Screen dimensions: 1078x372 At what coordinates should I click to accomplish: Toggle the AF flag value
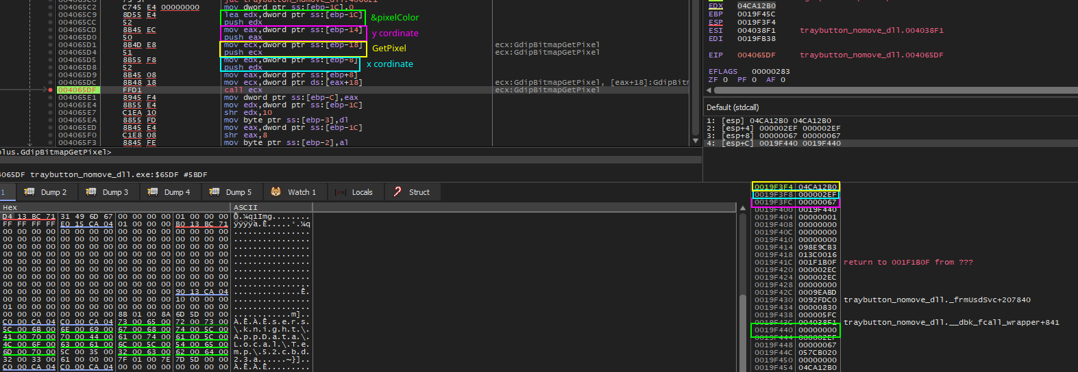coord(783,79)
